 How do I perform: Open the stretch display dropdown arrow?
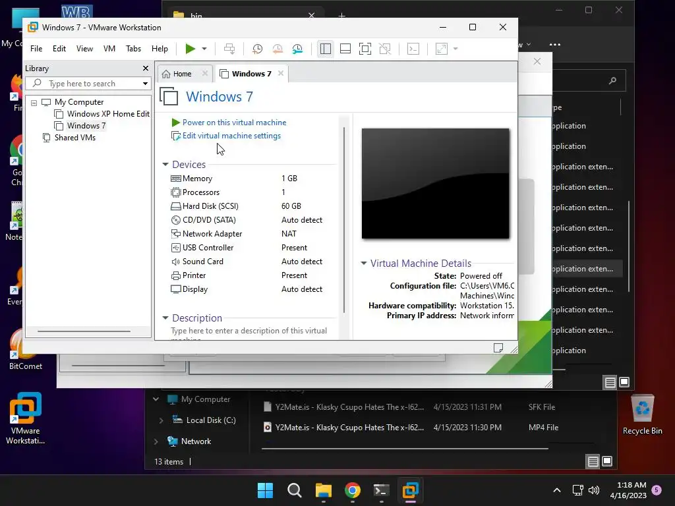coord(455,49)
